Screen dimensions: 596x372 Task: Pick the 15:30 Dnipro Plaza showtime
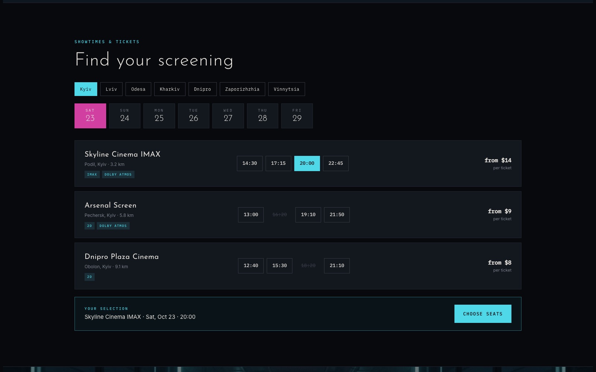click(x=279, y=266)
